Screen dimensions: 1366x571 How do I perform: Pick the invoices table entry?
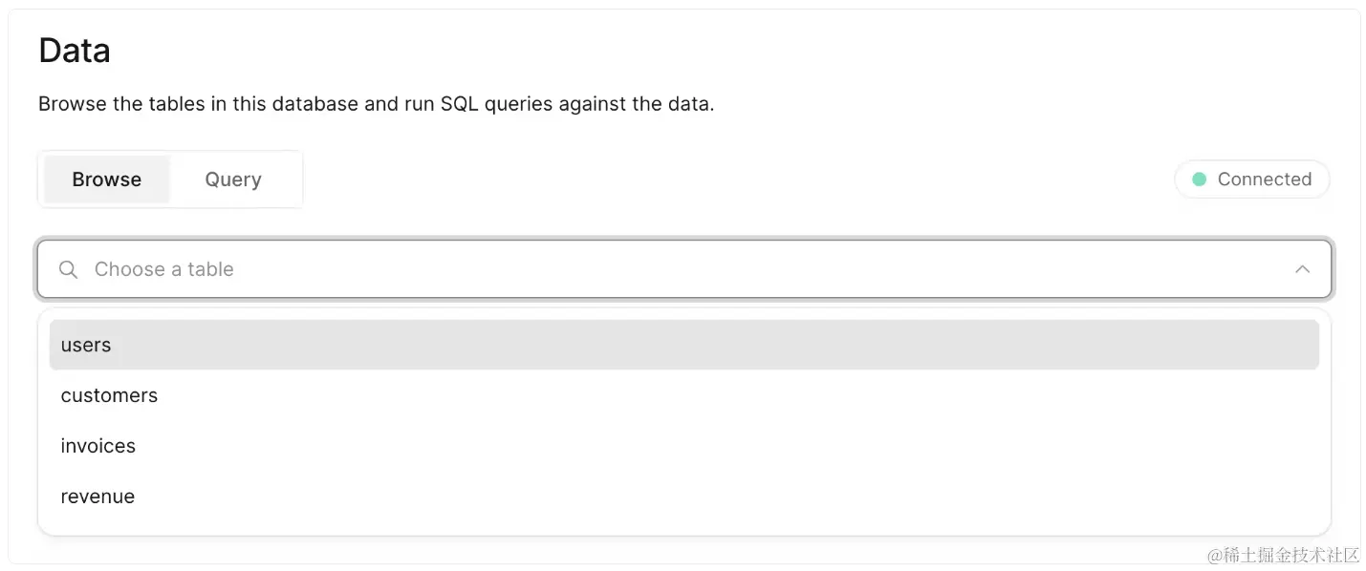[x=98, y=446]
